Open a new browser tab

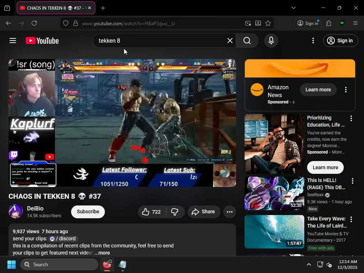pos(103,8)
